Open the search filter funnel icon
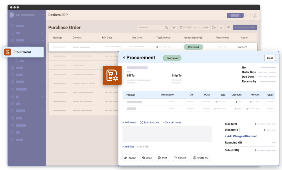 174,27
